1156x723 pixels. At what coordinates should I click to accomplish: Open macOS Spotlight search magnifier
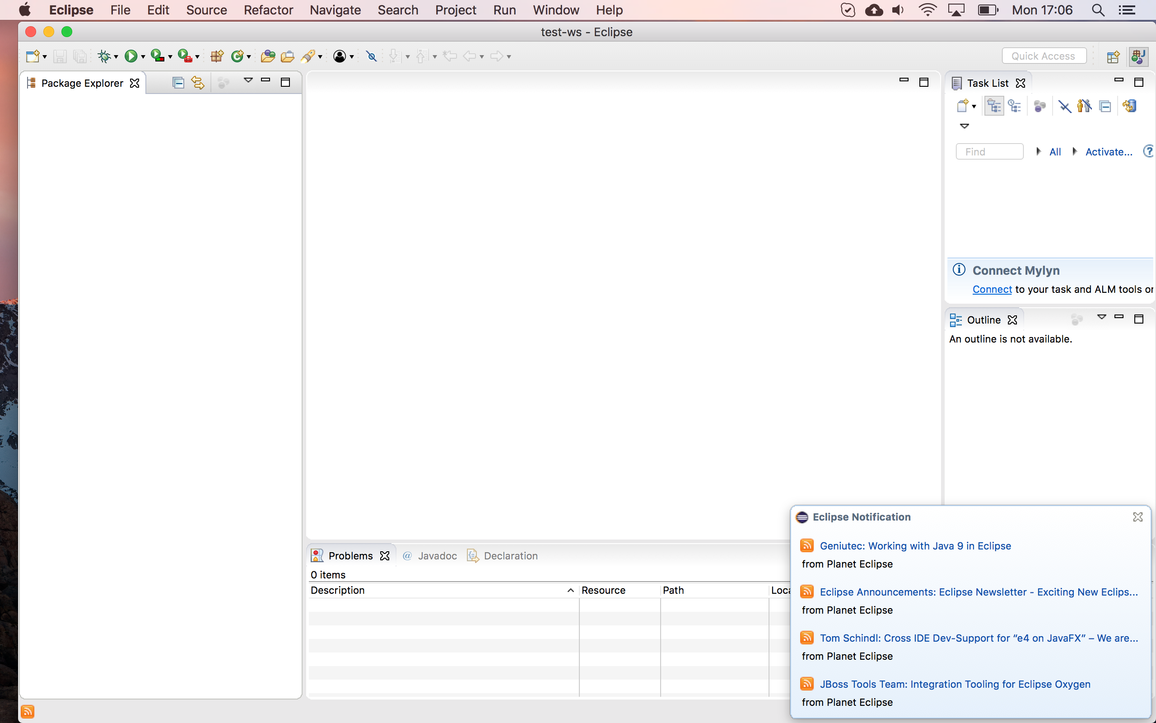click(x=1098, y=10)
